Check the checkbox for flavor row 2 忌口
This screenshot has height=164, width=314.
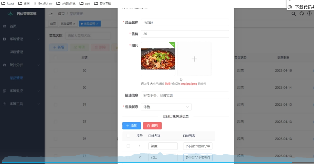pos(128,157)
